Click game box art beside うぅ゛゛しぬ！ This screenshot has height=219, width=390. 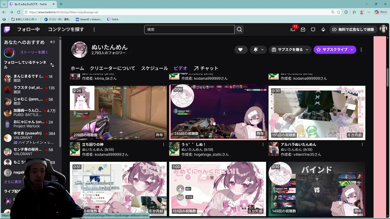(174, 149)
